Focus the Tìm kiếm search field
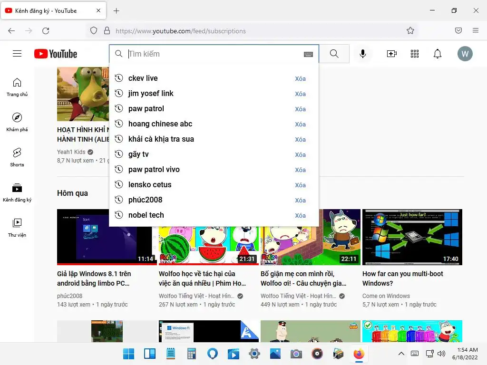Viewport: 487px width, 365px height. [x=214, y=54]
